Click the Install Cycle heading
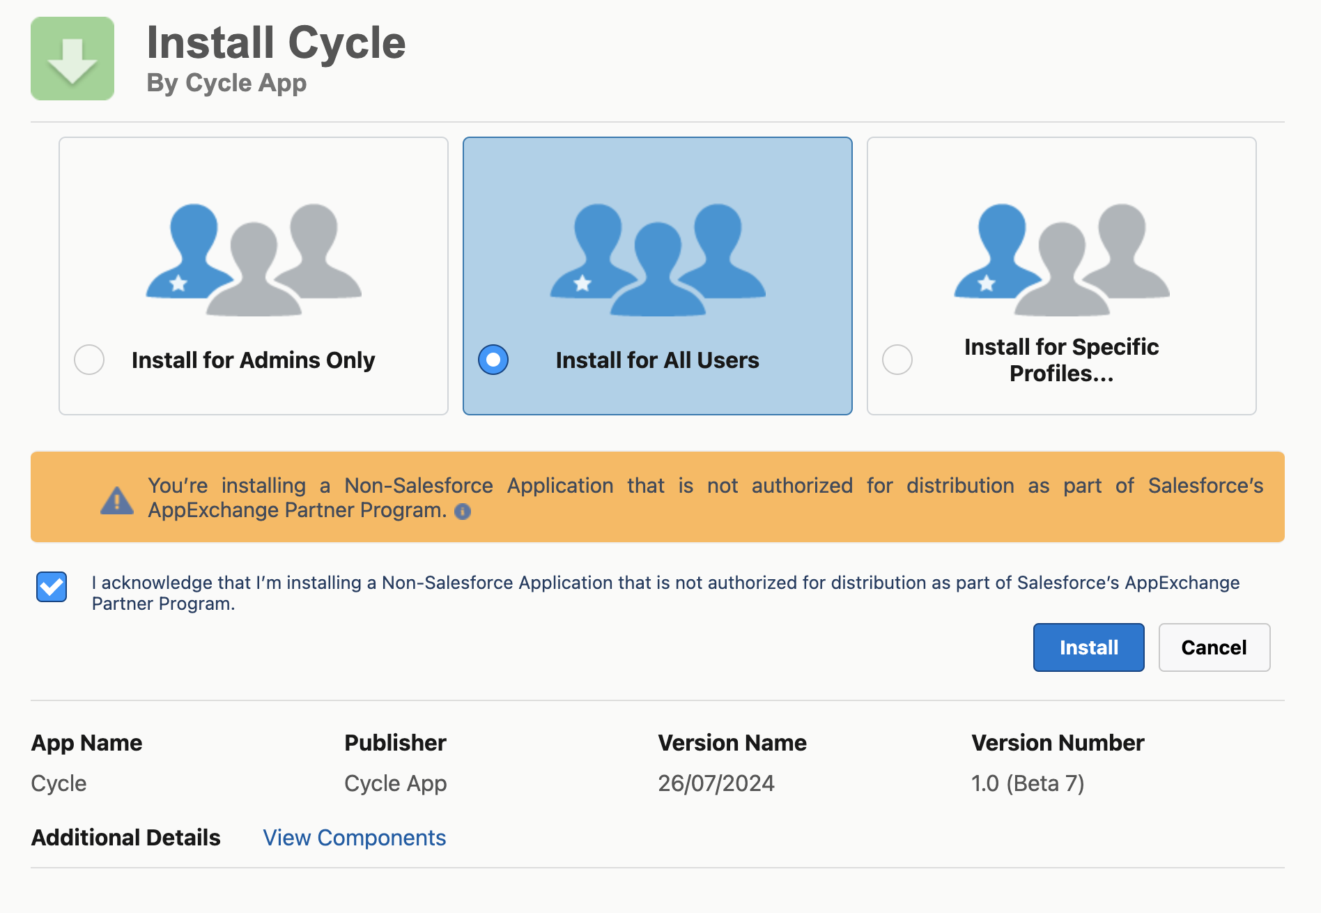Image resolution: width=1321 pixels, height=913 pixels. coord(276,43)
